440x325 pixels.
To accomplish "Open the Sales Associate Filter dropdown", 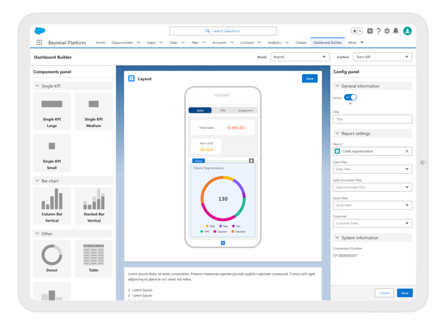I will point(373,187).
